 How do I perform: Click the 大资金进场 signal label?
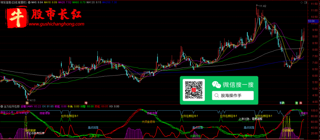(x=148, y=122)
